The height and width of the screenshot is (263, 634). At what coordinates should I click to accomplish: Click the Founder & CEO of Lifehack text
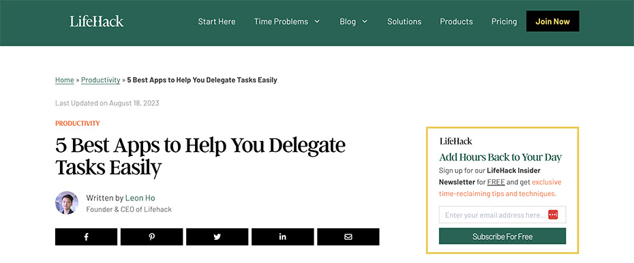click(x=129, y=210)
